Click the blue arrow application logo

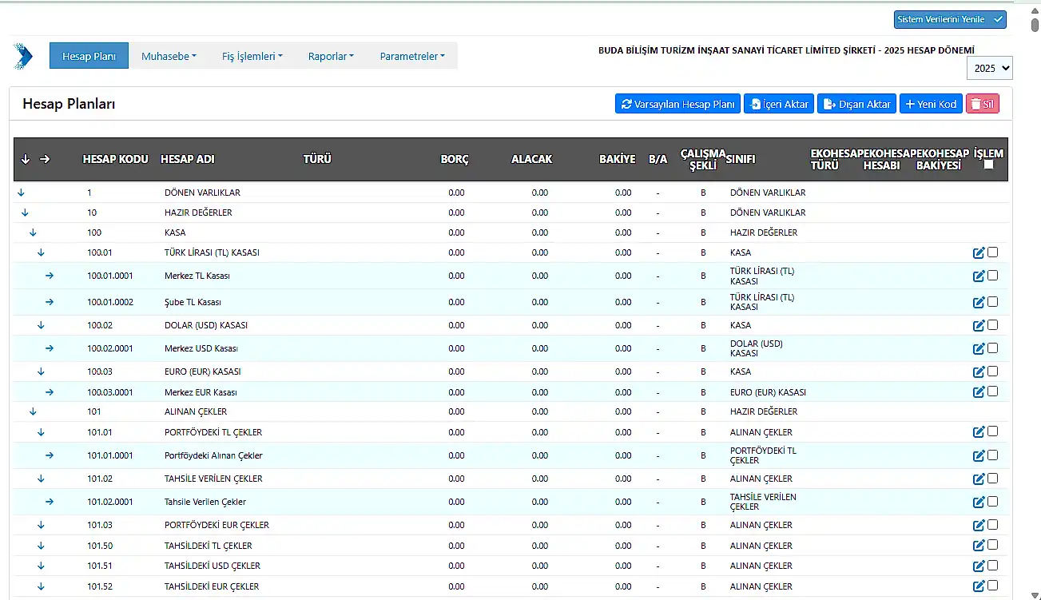point(23,56)
